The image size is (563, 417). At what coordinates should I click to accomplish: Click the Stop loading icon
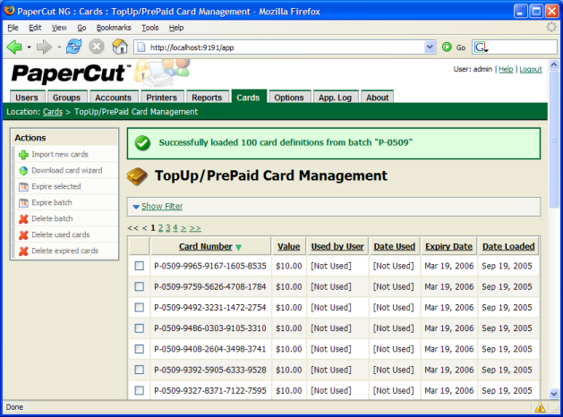[97, 47]
